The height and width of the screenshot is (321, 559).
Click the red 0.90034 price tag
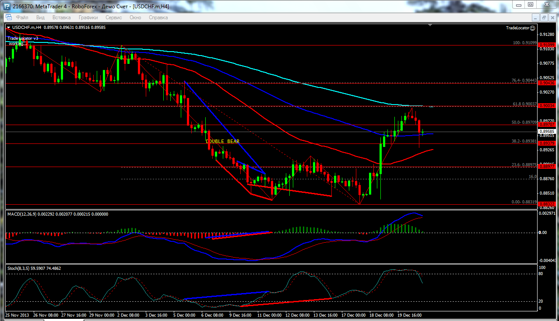[x=547, y=106]
